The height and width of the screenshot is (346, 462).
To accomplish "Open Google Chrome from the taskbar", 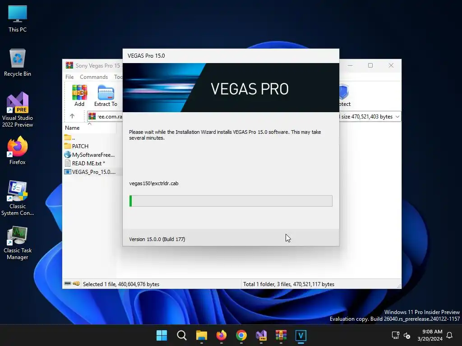I will (241, 335).
